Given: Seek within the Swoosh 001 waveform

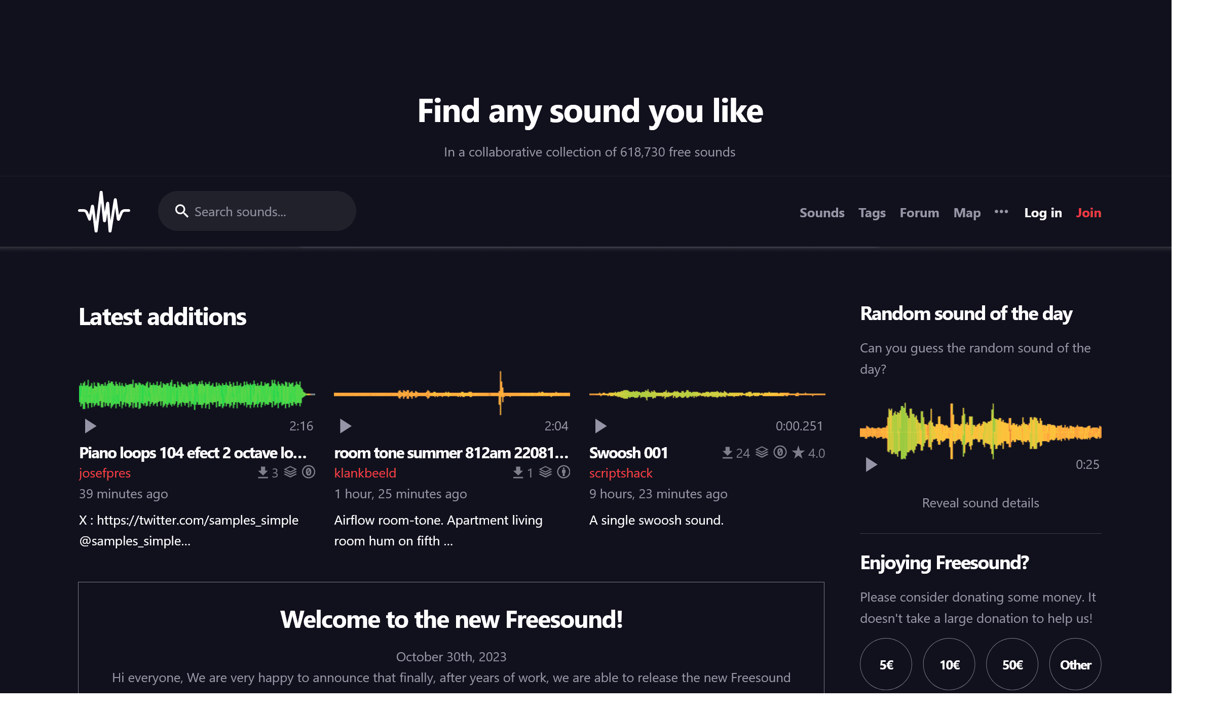Looking at the screenshot, I should pos(707,394).
